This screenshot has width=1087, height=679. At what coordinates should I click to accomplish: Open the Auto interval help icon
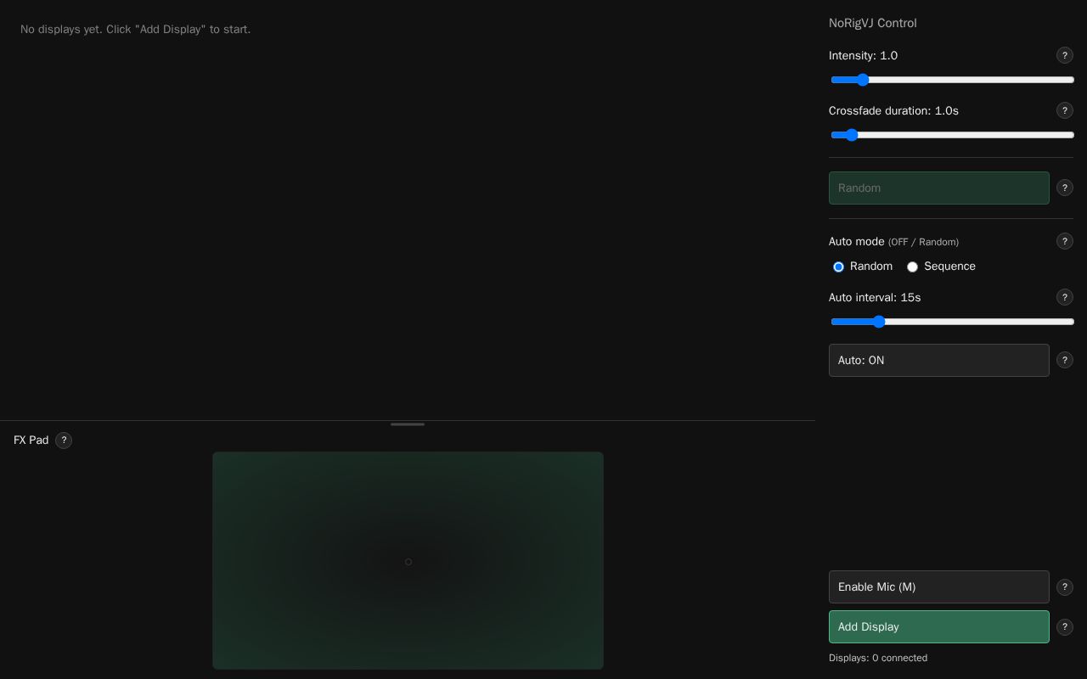1065,297
